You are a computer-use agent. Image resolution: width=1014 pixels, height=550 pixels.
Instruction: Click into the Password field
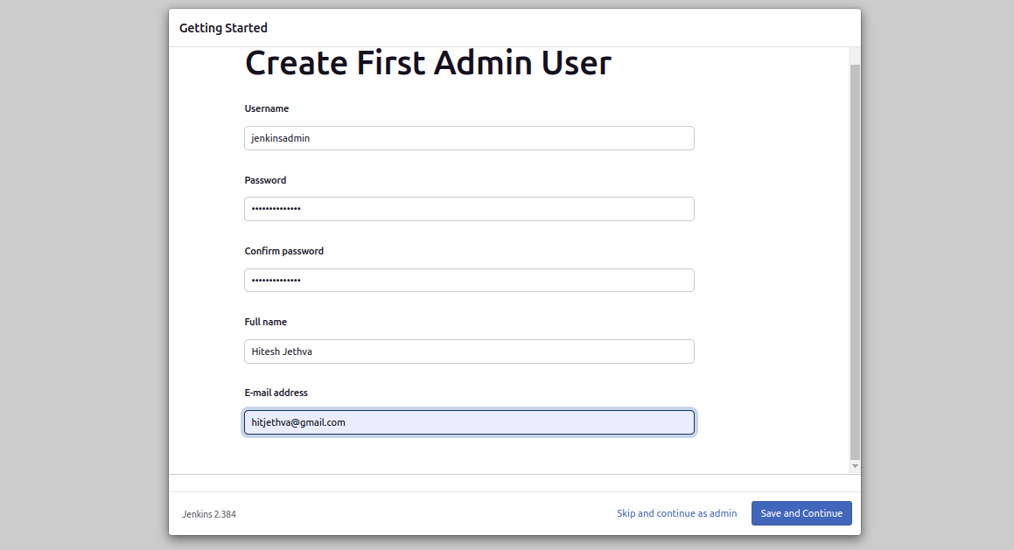click(x=469, y=209)
